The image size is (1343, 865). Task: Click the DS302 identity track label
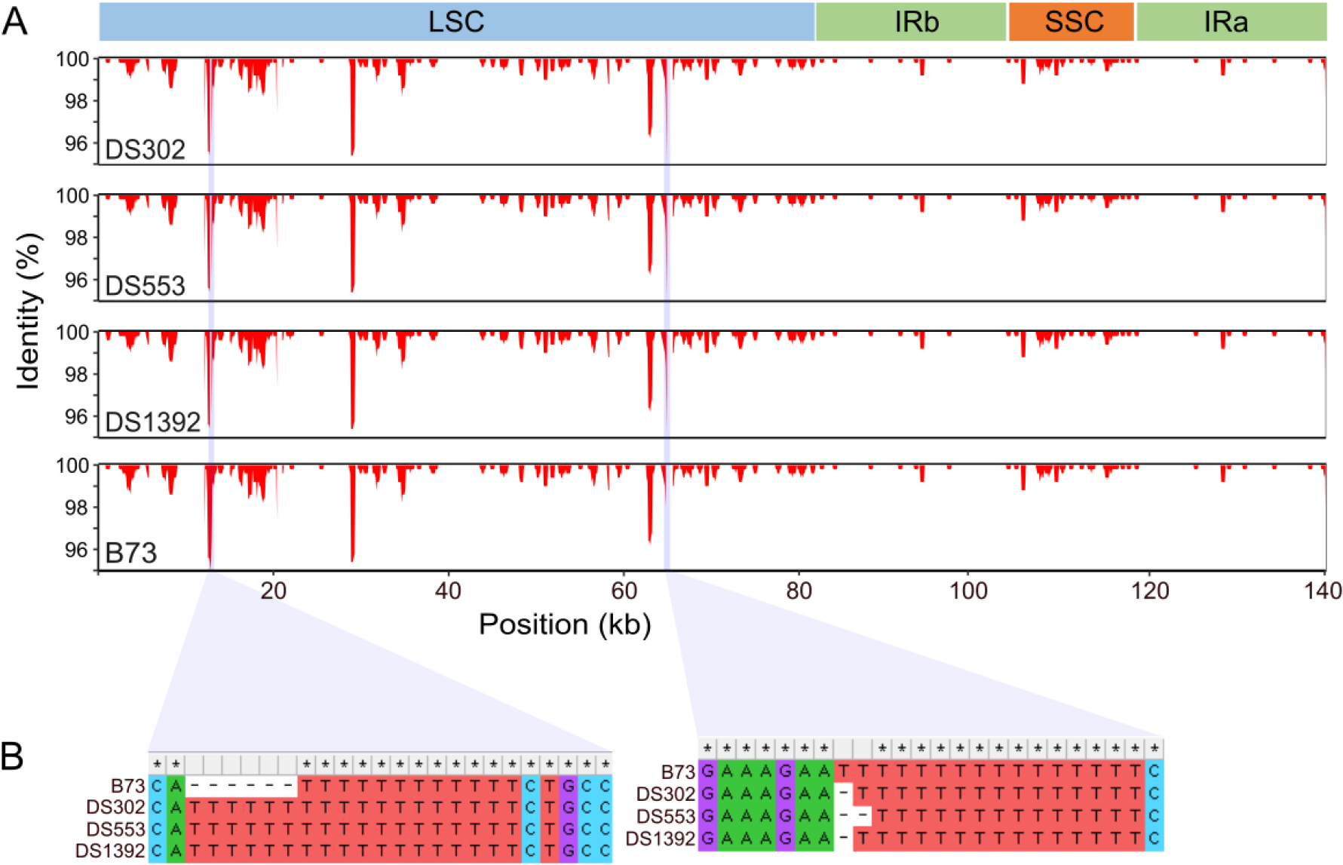[145, 149]
